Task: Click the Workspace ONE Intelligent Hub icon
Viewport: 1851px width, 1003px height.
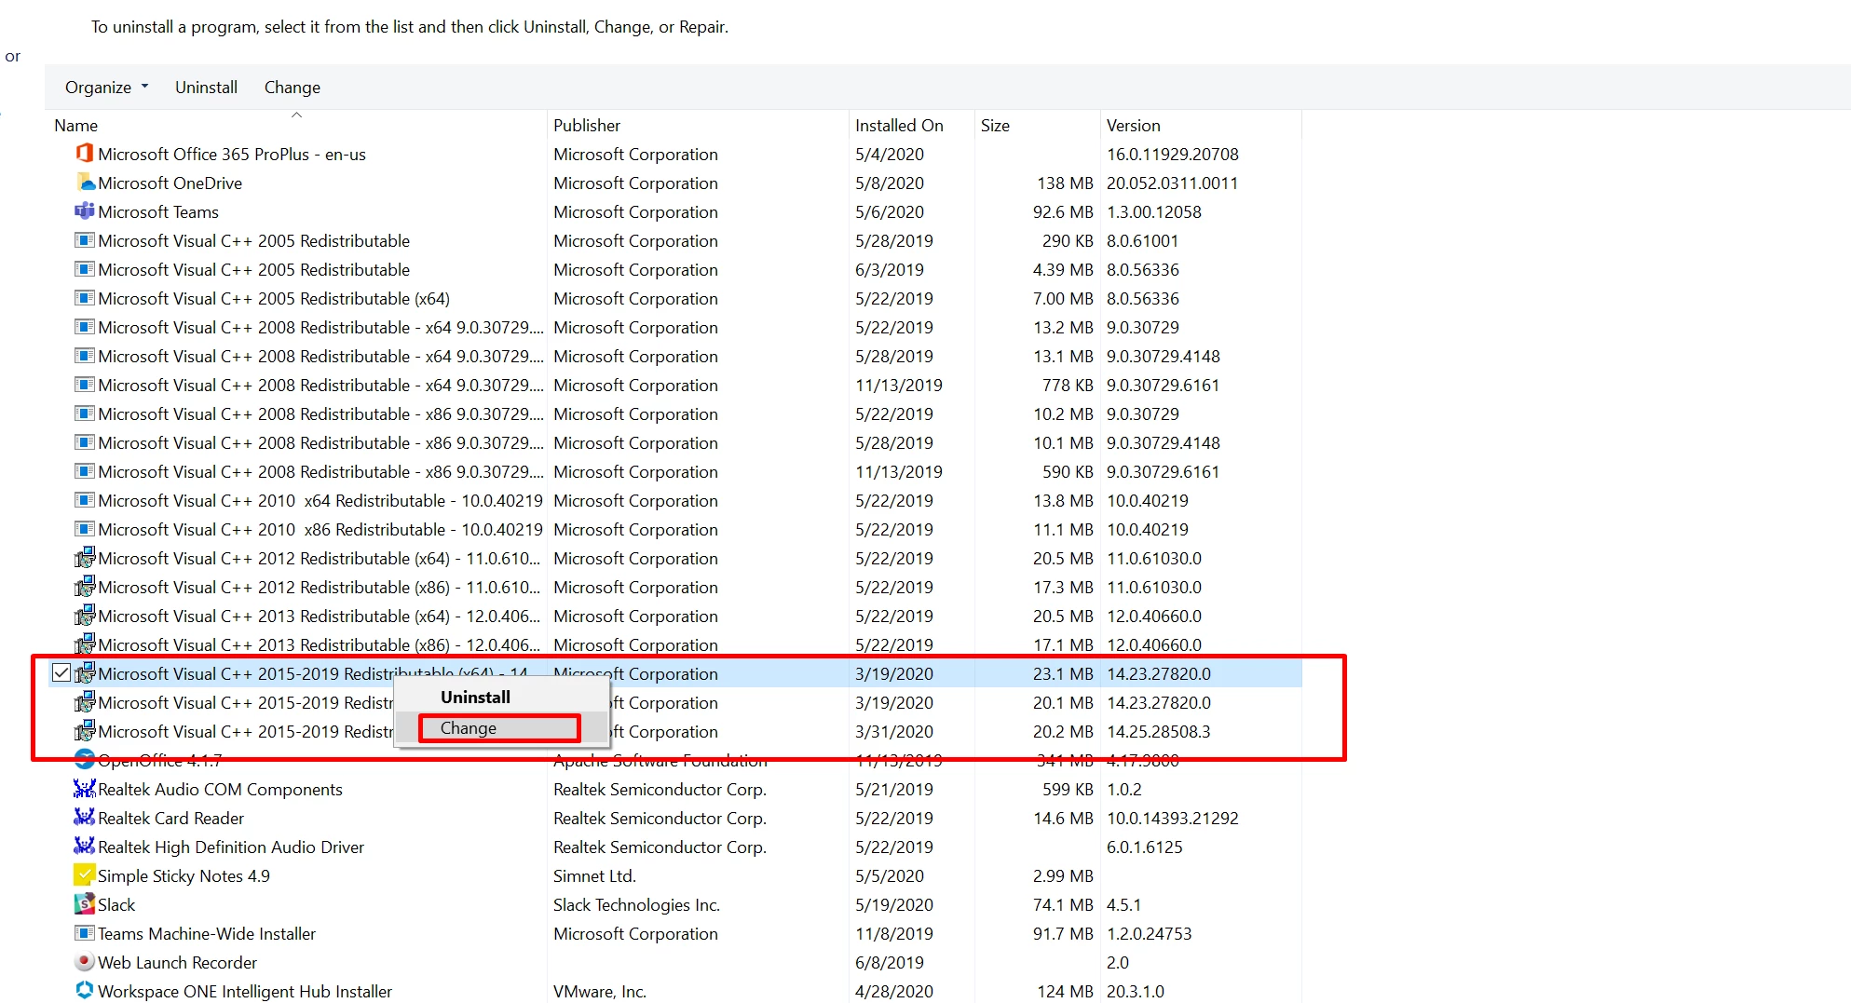Action: pos(84,990)
